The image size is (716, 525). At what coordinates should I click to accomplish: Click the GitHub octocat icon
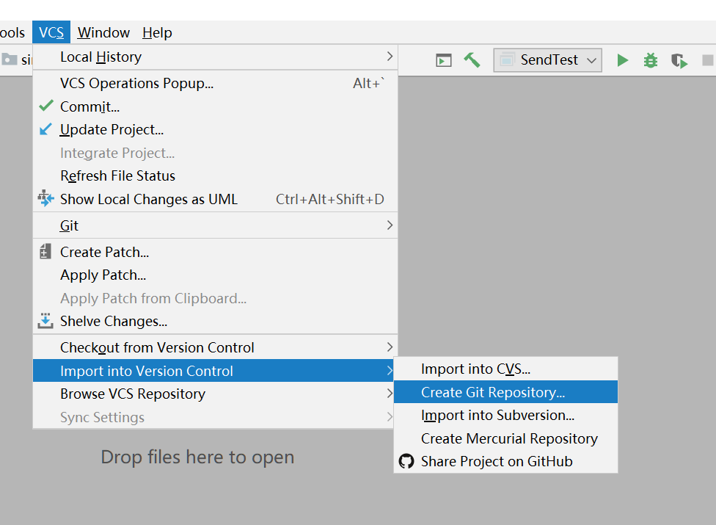(x=406, y=461)
